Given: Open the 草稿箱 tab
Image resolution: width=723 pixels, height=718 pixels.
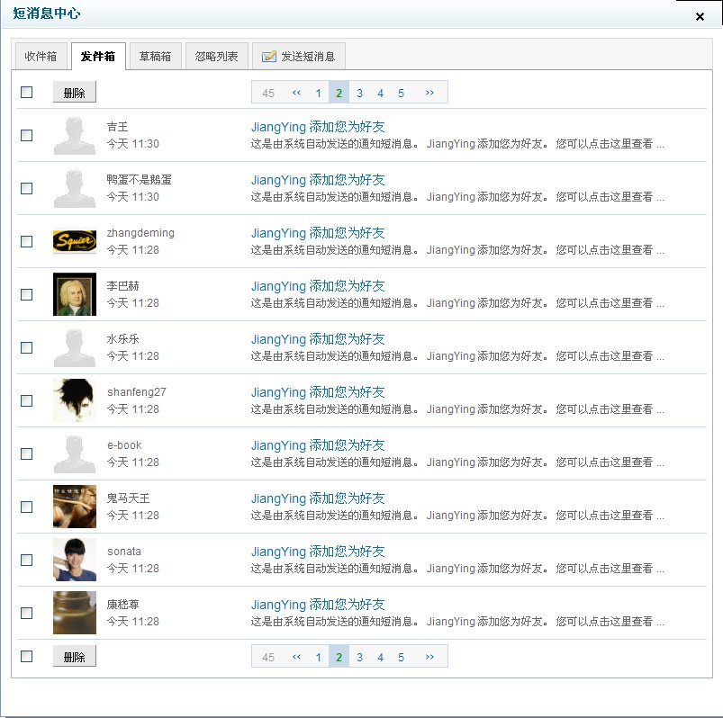Looking at the screenshot, I should 155,56.
